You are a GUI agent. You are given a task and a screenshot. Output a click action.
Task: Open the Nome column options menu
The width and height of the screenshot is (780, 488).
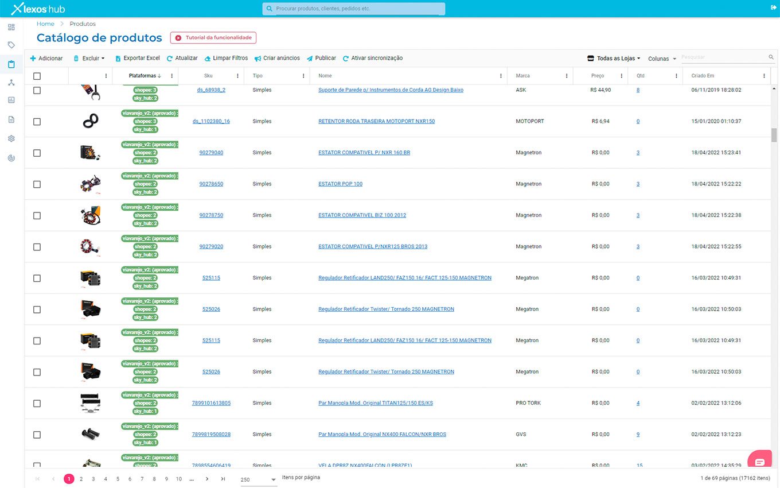point(501,76)
